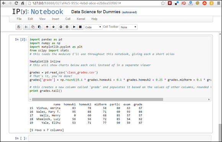Click the IP[y]: Notebook logo link

click(38, 11)
